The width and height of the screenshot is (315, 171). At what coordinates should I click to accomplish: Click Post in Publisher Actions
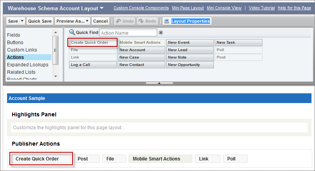pyautogui.click(x=86, y=159)
